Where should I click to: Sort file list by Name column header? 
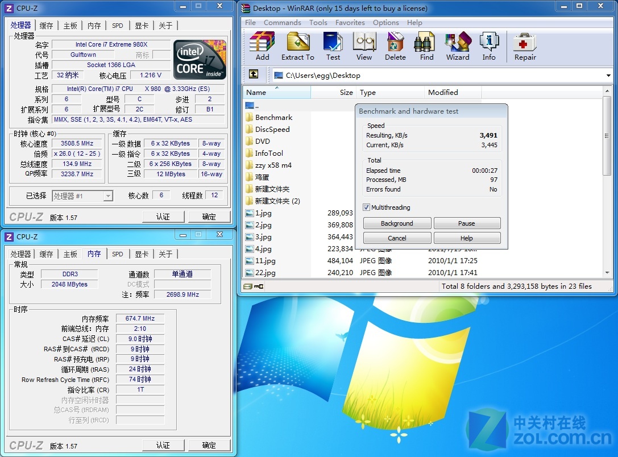[277, 92]
